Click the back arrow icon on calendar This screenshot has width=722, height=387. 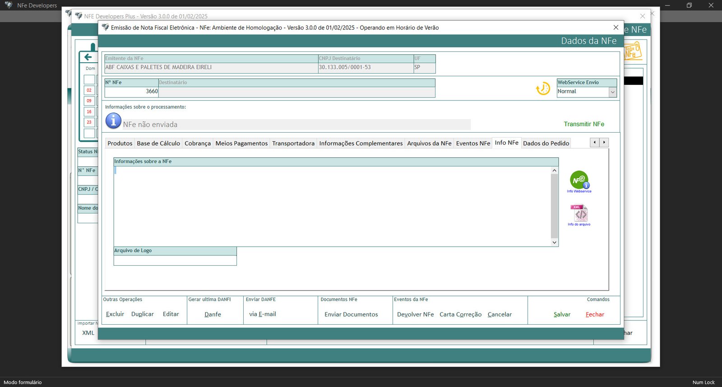point(88,57)
